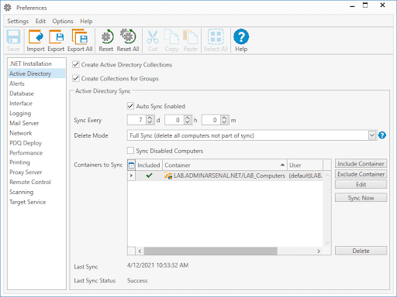The width and height of the screenshot is (397, 297).
Task: Click the Exclude Container button
Action: pyautogui.click(x=361, y=174)
